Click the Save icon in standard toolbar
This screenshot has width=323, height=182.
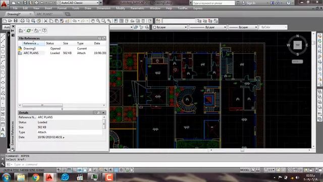(x=16, y=21)
